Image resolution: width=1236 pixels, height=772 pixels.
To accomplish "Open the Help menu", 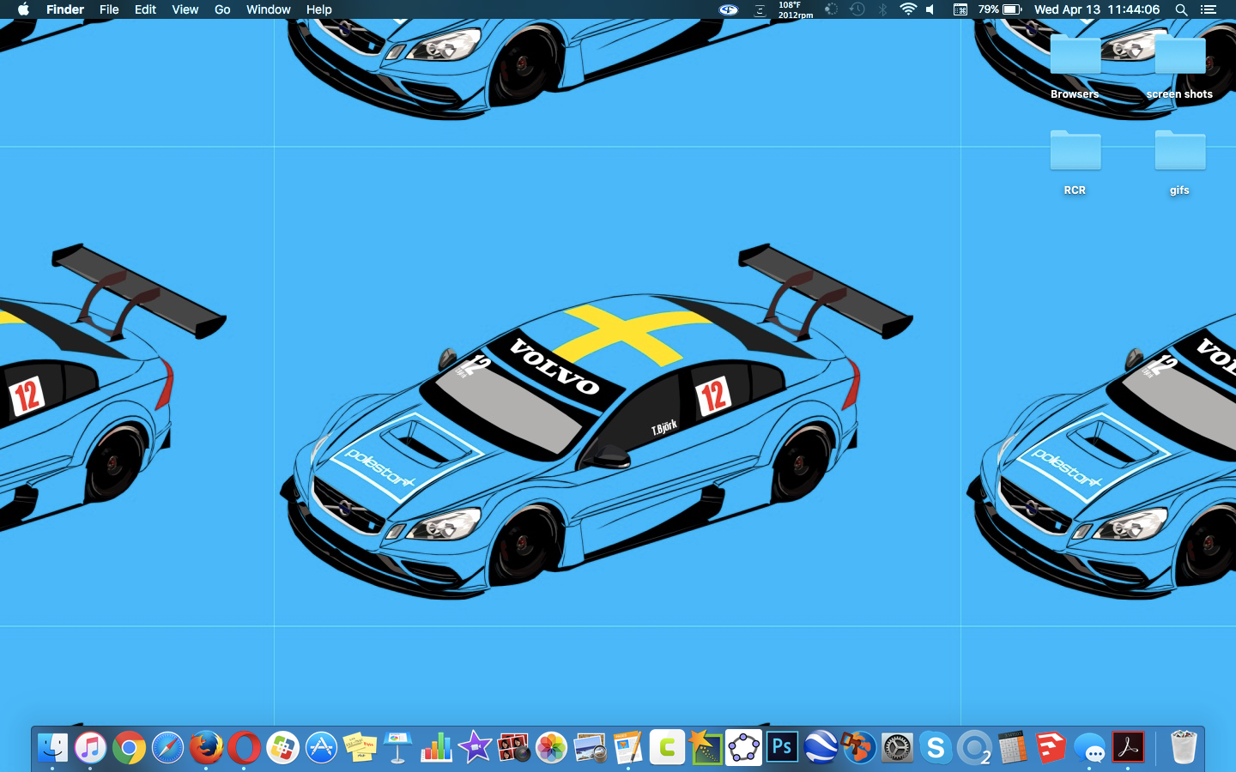I will click(x=319, y=9).
